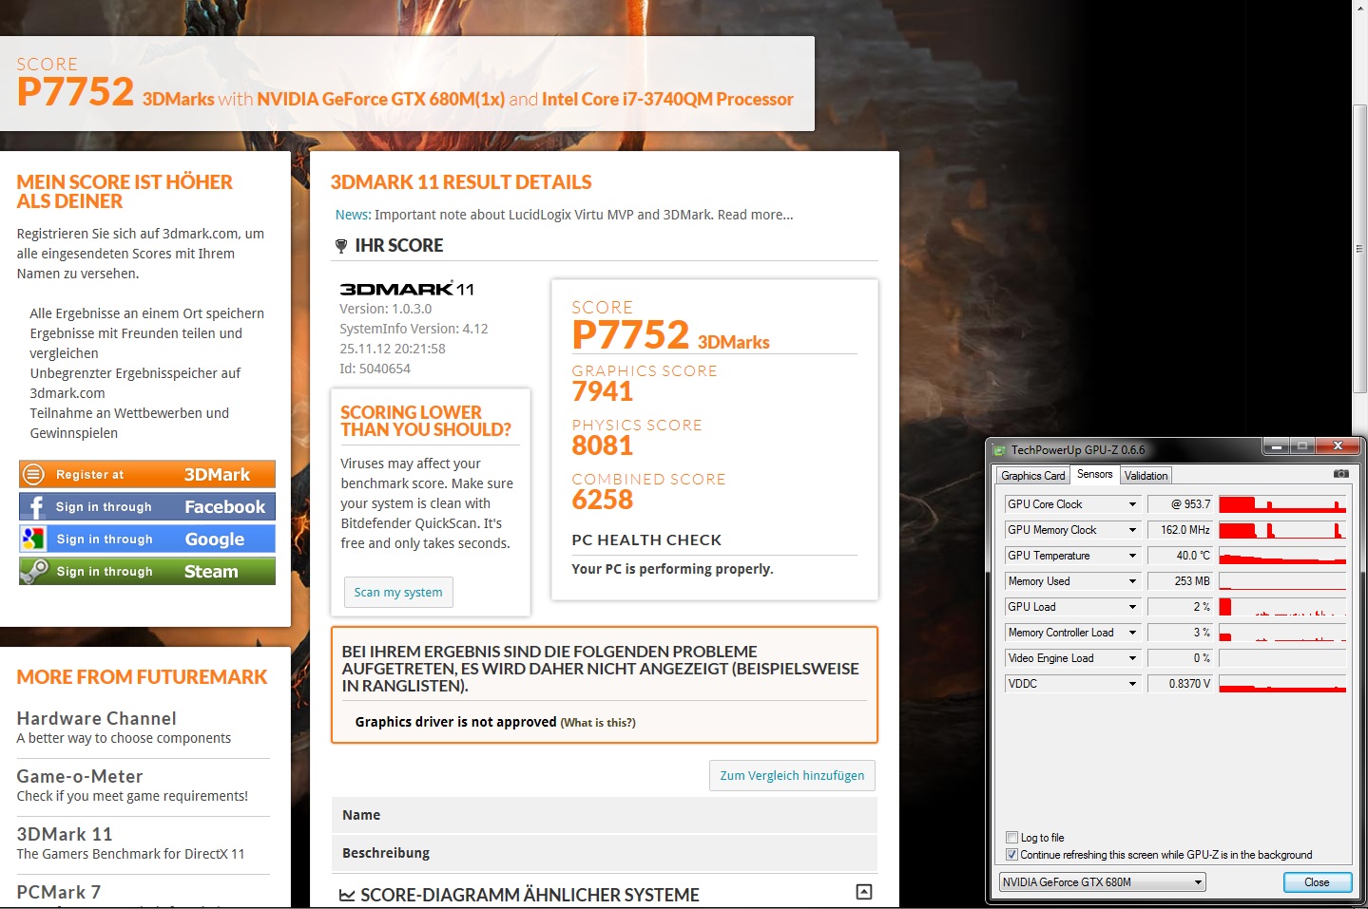Click the Beschreibung row

tap(604, 853)
